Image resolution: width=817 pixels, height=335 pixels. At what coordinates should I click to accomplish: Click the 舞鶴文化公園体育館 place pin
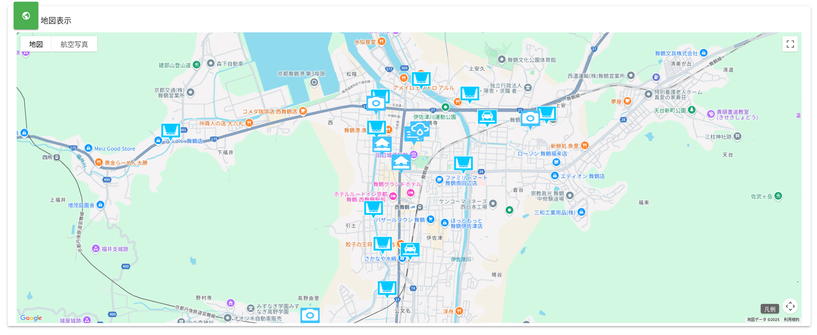point(502,60)
